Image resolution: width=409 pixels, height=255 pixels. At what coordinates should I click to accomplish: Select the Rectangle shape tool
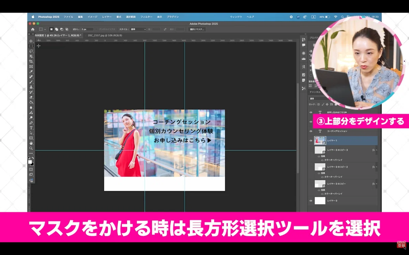pyautogui.click(x=31, y=138)
